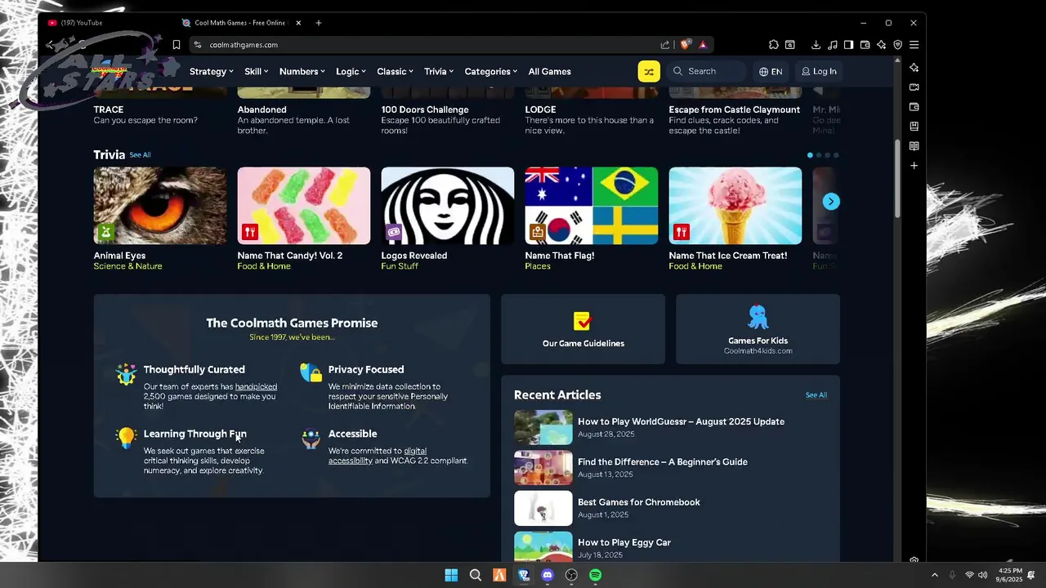Open the bookmarks icon in the right sidebar
This screenshot has width=1046, height=588.
coord(914,127)
